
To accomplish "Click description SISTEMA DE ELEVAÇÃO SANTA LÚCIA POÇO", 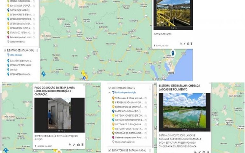I will click(56, 137).
